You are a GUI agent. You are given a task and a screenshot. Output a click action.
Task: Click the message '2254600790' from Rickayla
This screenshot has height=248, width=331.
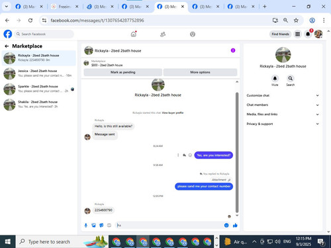103,210
